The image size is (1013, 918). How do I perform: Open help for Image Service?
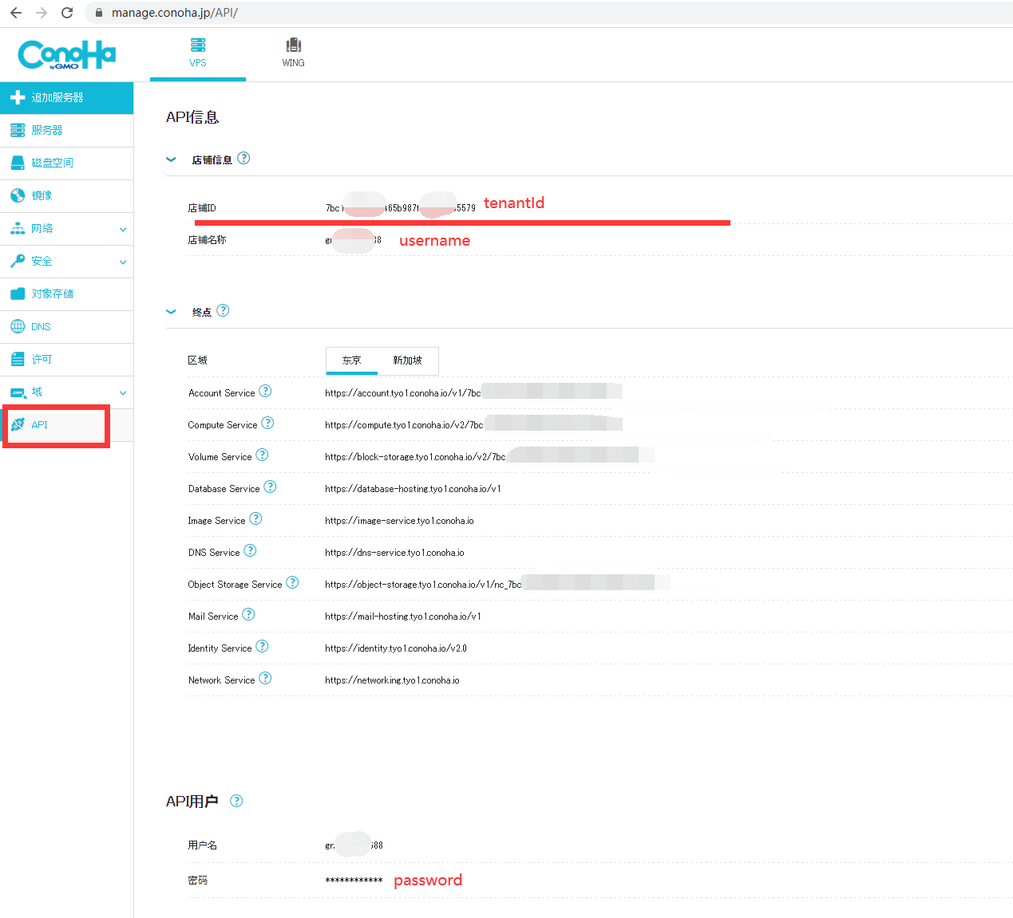255,518
